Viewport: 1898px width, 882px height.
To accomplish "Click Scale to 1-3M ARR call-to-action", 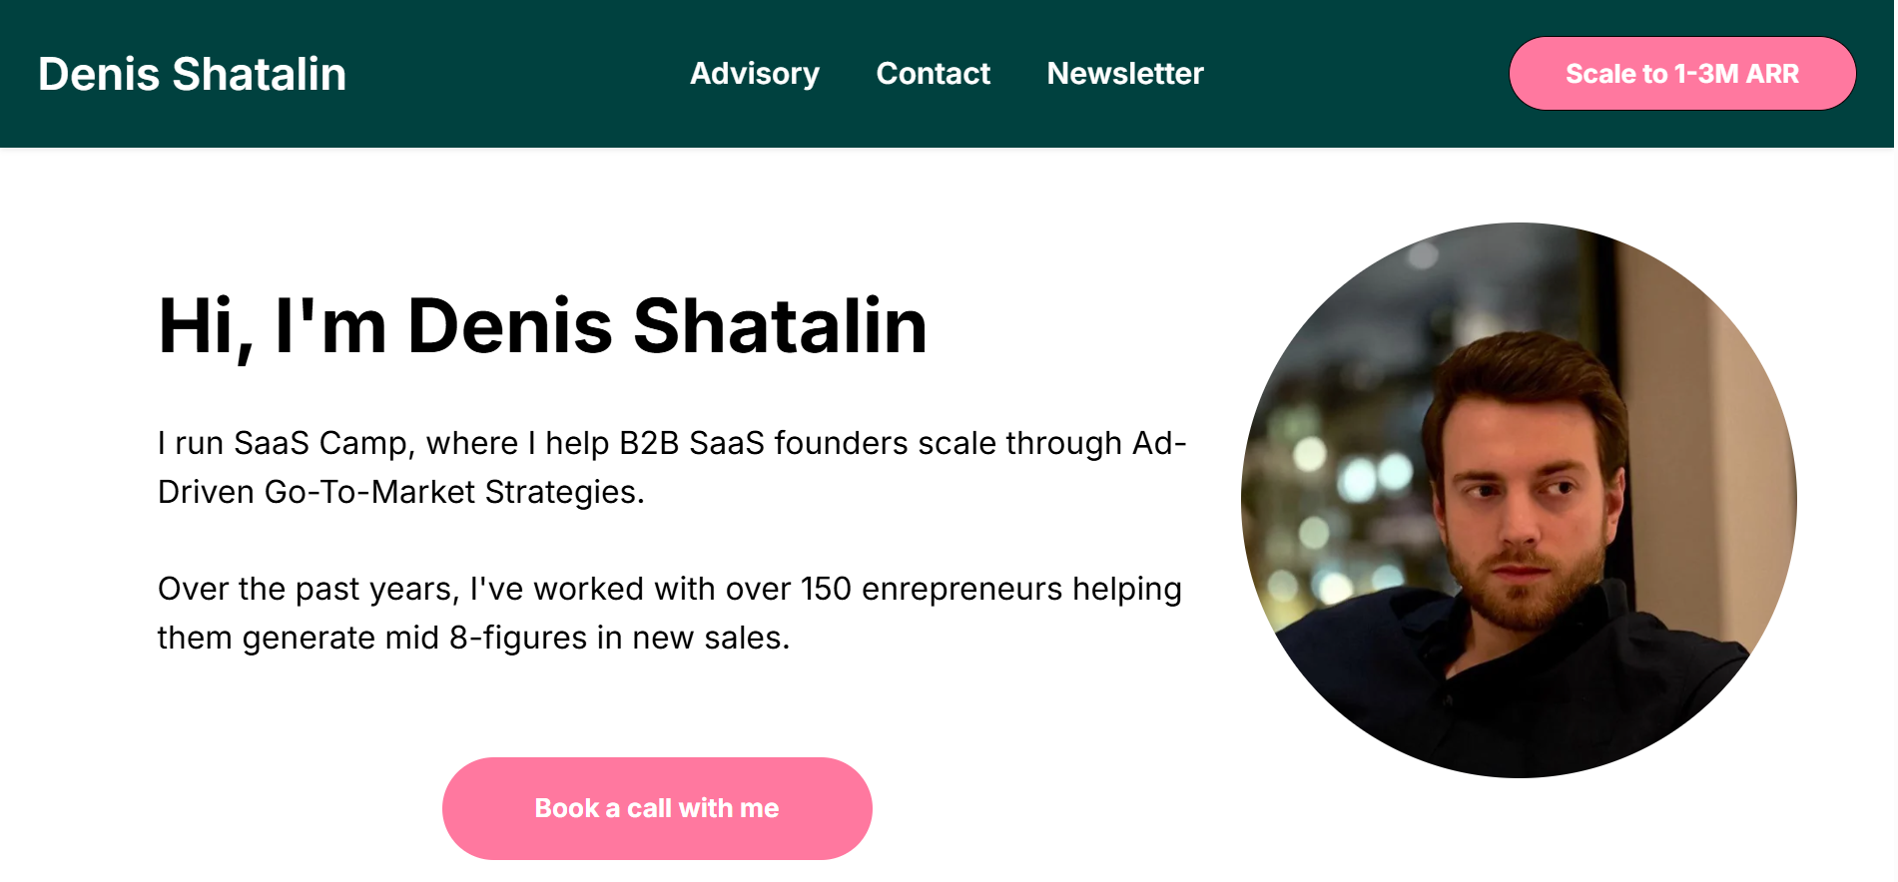I will click(x=1681, y=73).
